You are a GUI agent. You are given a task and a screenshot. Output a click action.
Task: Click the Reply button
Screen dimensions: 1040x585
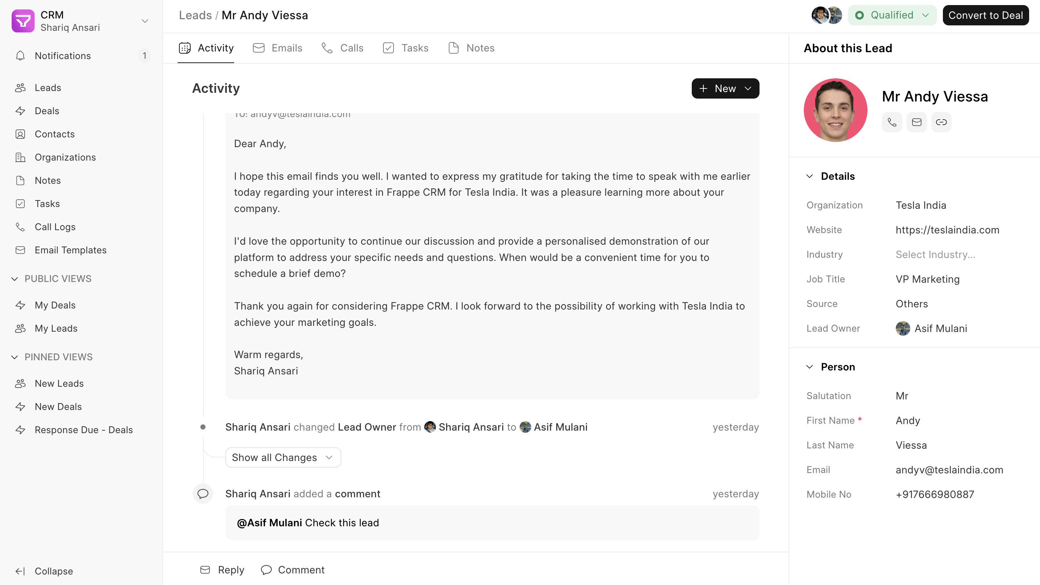coord(222,570)
